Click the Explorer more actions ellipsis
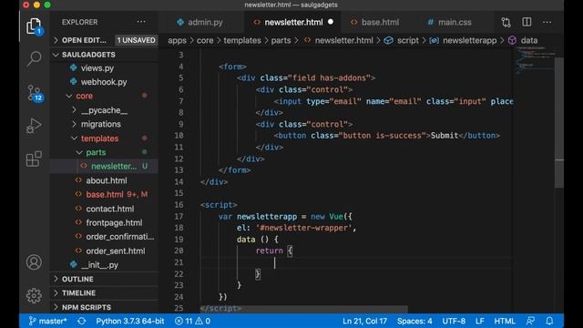This screenshot has height=328, width=583. point(141,22)
